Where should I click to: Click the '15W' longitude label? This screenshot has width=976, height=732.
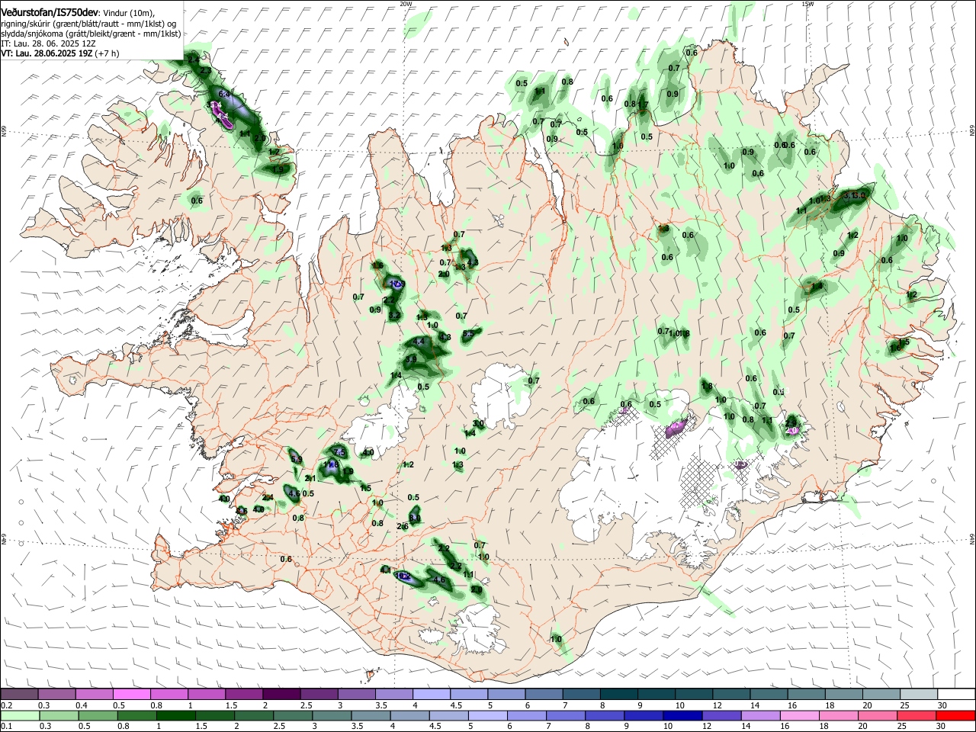[x=807, y=4]
